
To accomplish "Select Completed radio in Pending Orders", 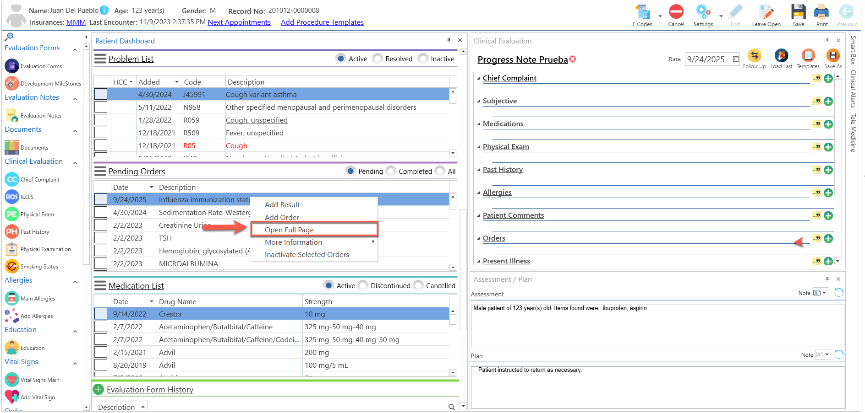I will (391, 171).
